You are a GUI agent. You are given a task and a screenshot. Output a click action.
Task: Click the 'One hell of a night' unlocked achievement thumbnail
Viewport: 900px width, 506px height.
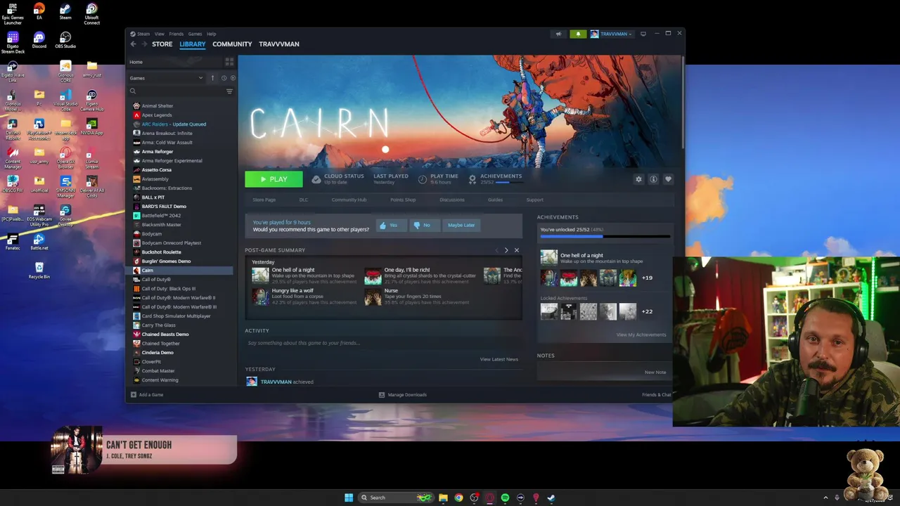[549, 257]
